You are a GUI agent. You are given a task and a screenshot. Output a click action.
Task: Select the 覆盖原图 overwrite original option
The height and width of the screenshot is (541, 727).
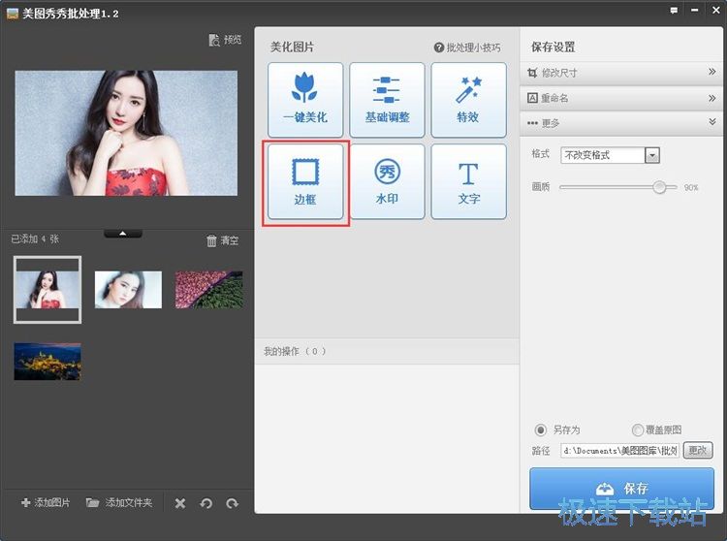tap(637, 430)
